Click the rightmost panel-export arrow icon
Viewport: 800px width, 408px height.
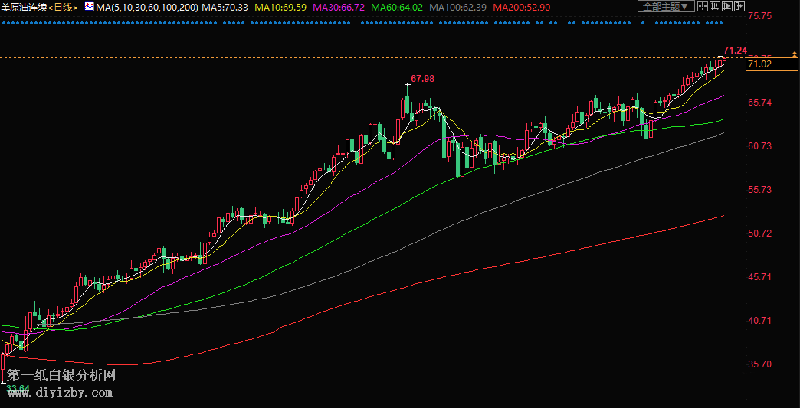[739, 7]
